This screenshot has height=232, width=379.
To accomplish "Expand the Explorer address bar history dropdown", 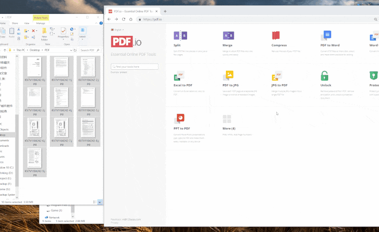I will pyautogui.click(x=71, y=50).
